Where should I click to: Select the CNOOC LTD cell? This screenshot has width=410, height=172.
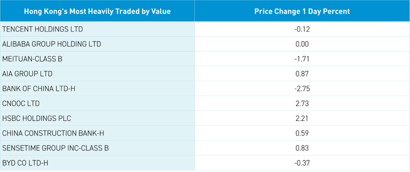21,103
